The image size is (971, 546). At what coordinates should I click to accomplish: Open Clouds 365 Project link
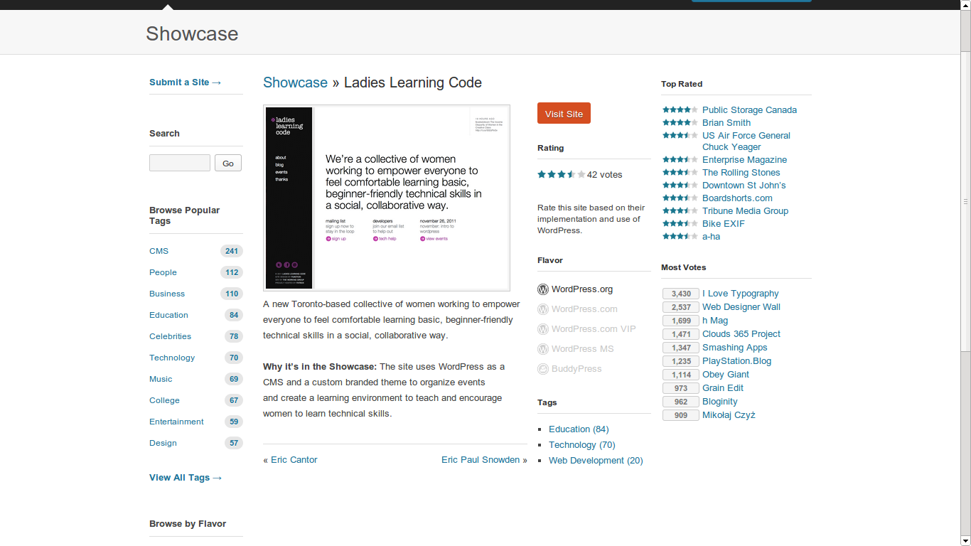click(x=741, y=334)
